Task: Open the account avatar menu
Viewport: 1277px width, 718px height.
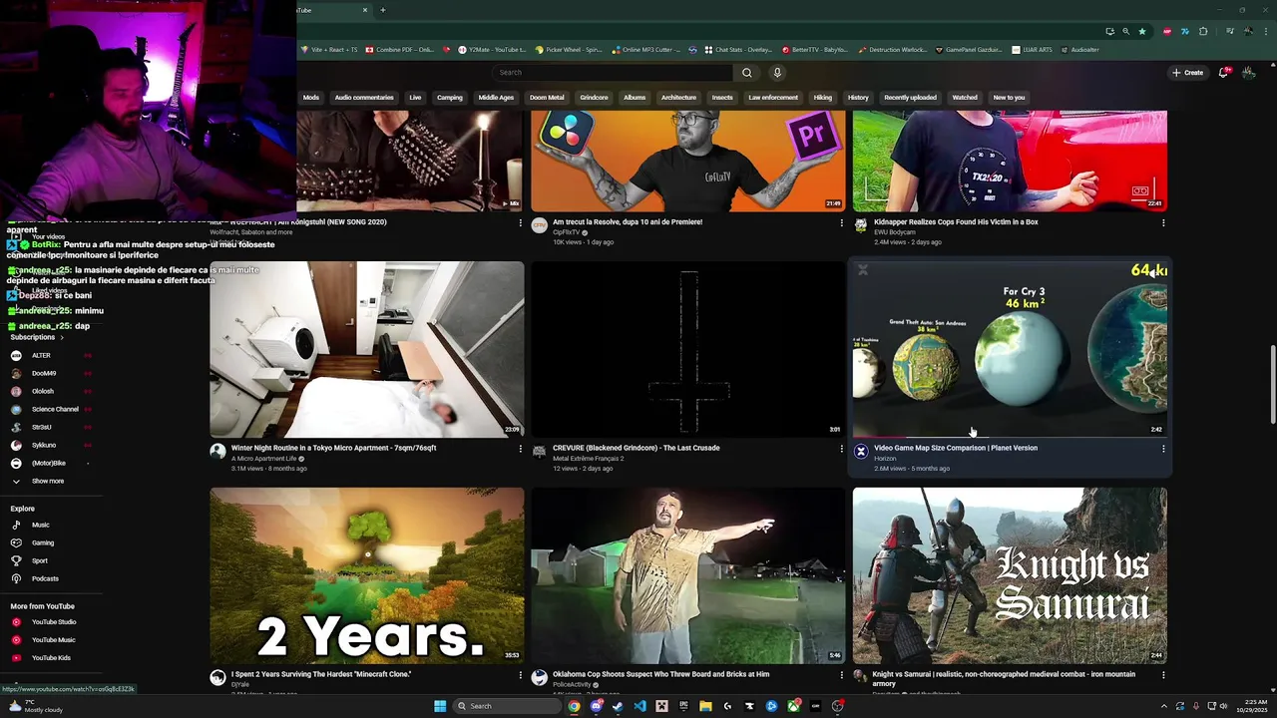Action: click(x=1247, y=72)
